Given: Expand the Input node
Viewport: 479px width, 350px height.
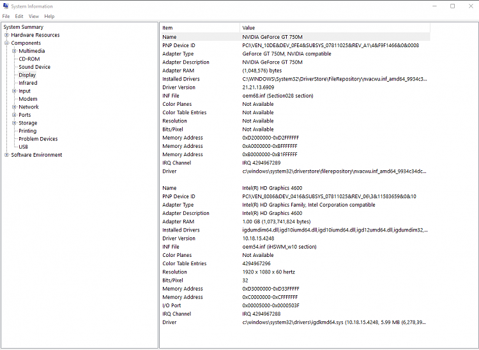Looking at the screenshot, I should (x=14, y=91).
